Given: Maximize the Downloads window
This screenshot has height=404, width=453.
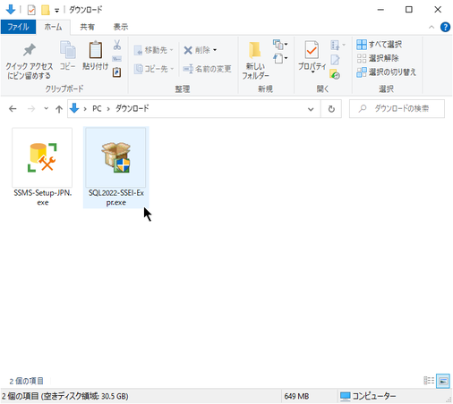Looking at the screenshot, I should pos(409,10).
